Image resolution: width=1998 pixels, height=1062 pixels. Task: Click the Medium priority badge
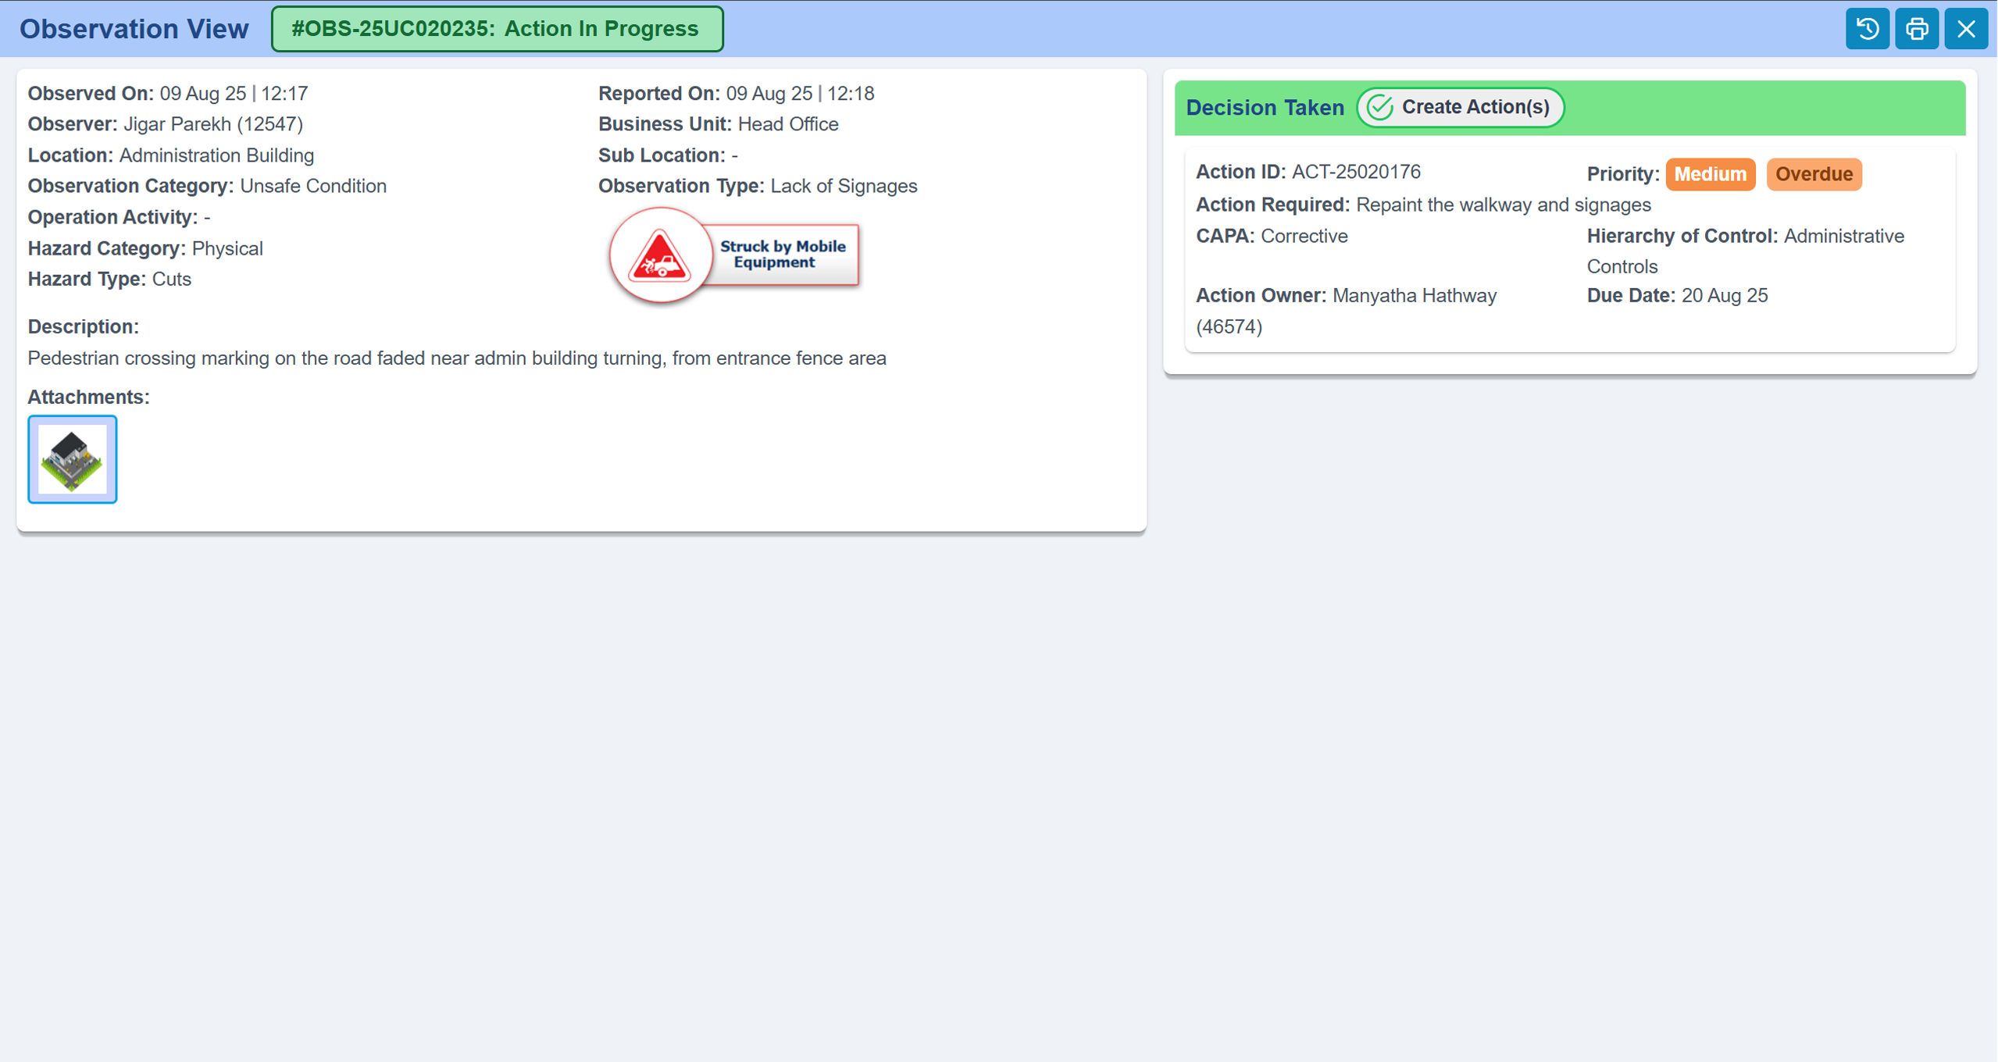(x=1709, y=174)
